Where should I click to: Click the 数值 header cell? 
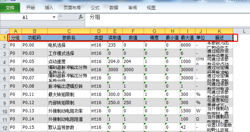coord(133,38)
